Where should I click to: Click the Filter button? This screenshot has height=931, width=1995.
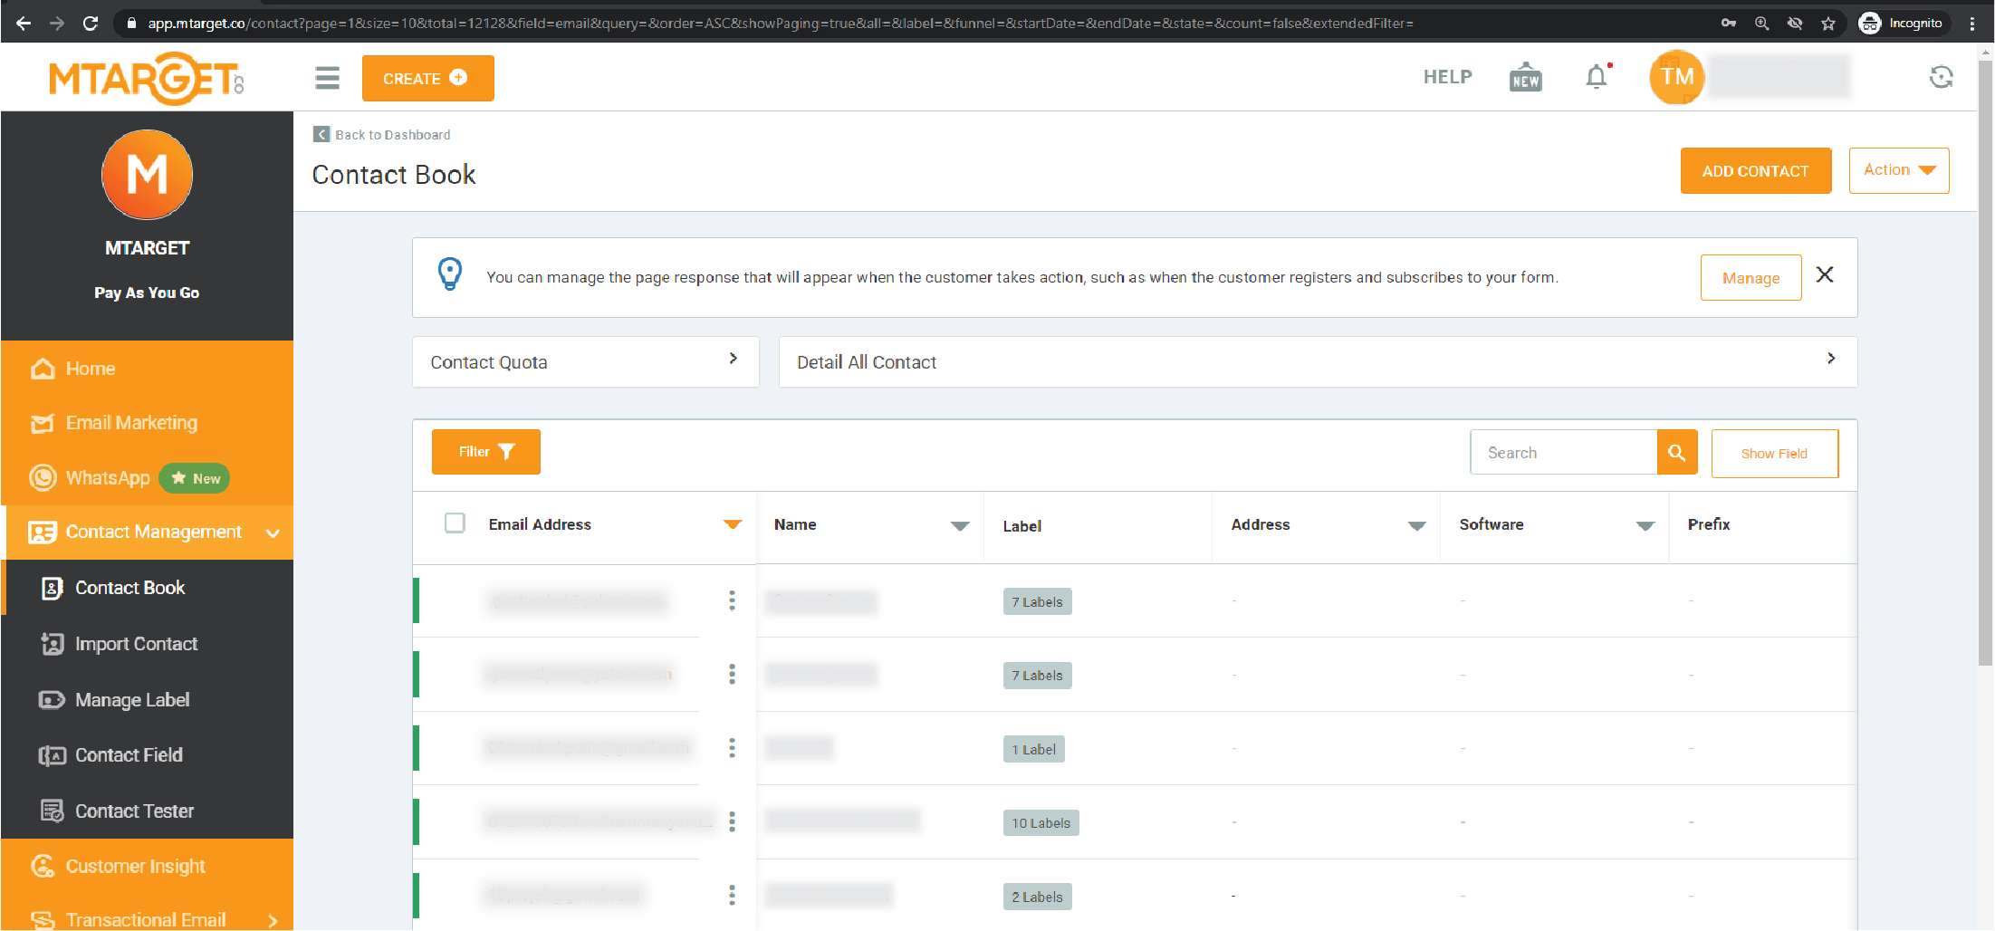click(x=485, y=452)
